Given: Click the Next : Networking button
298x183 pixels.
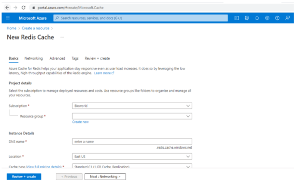Looking at the screenshot, I should pyautogui.click(x=105, y=177).
